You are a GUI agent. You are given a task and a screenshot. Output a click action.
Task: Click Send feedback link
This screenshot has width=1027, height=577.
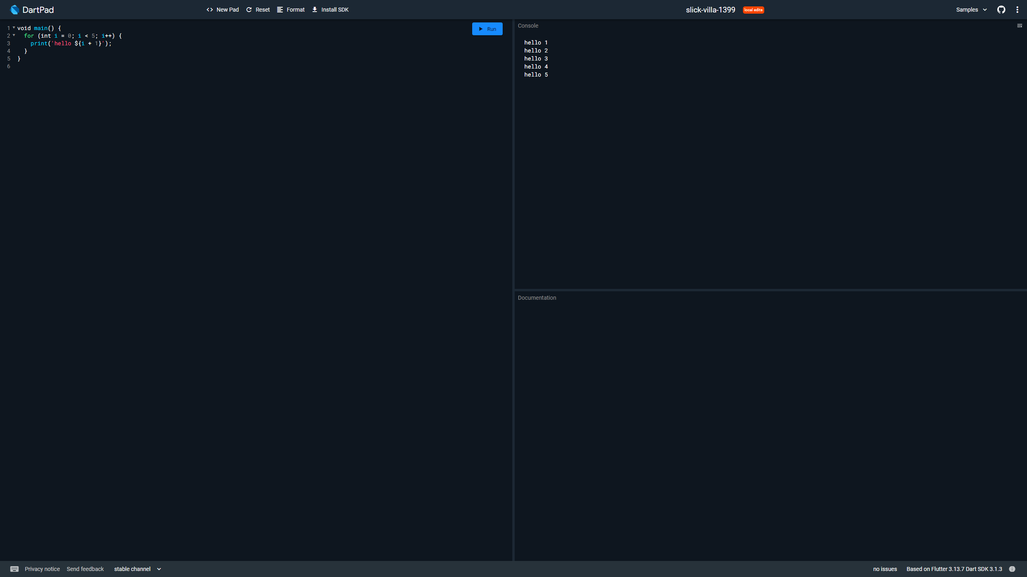[x=85, y=569]
